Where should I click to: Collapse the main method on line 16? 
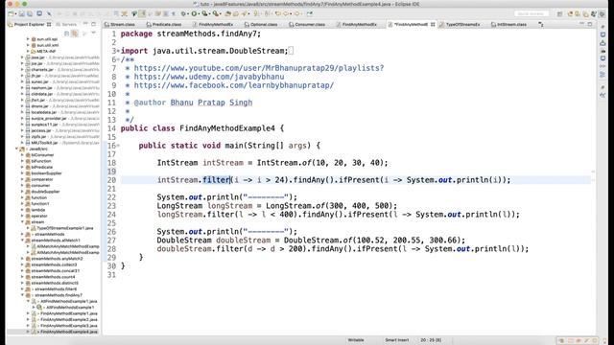(118, 146)
